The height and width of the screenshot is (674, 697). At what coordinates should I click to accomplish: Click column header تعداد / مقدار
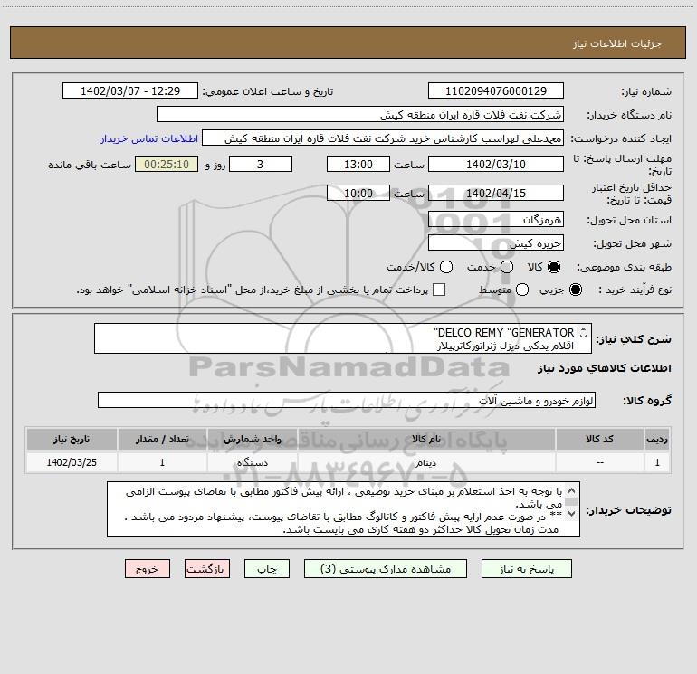(x=162, y=439)
